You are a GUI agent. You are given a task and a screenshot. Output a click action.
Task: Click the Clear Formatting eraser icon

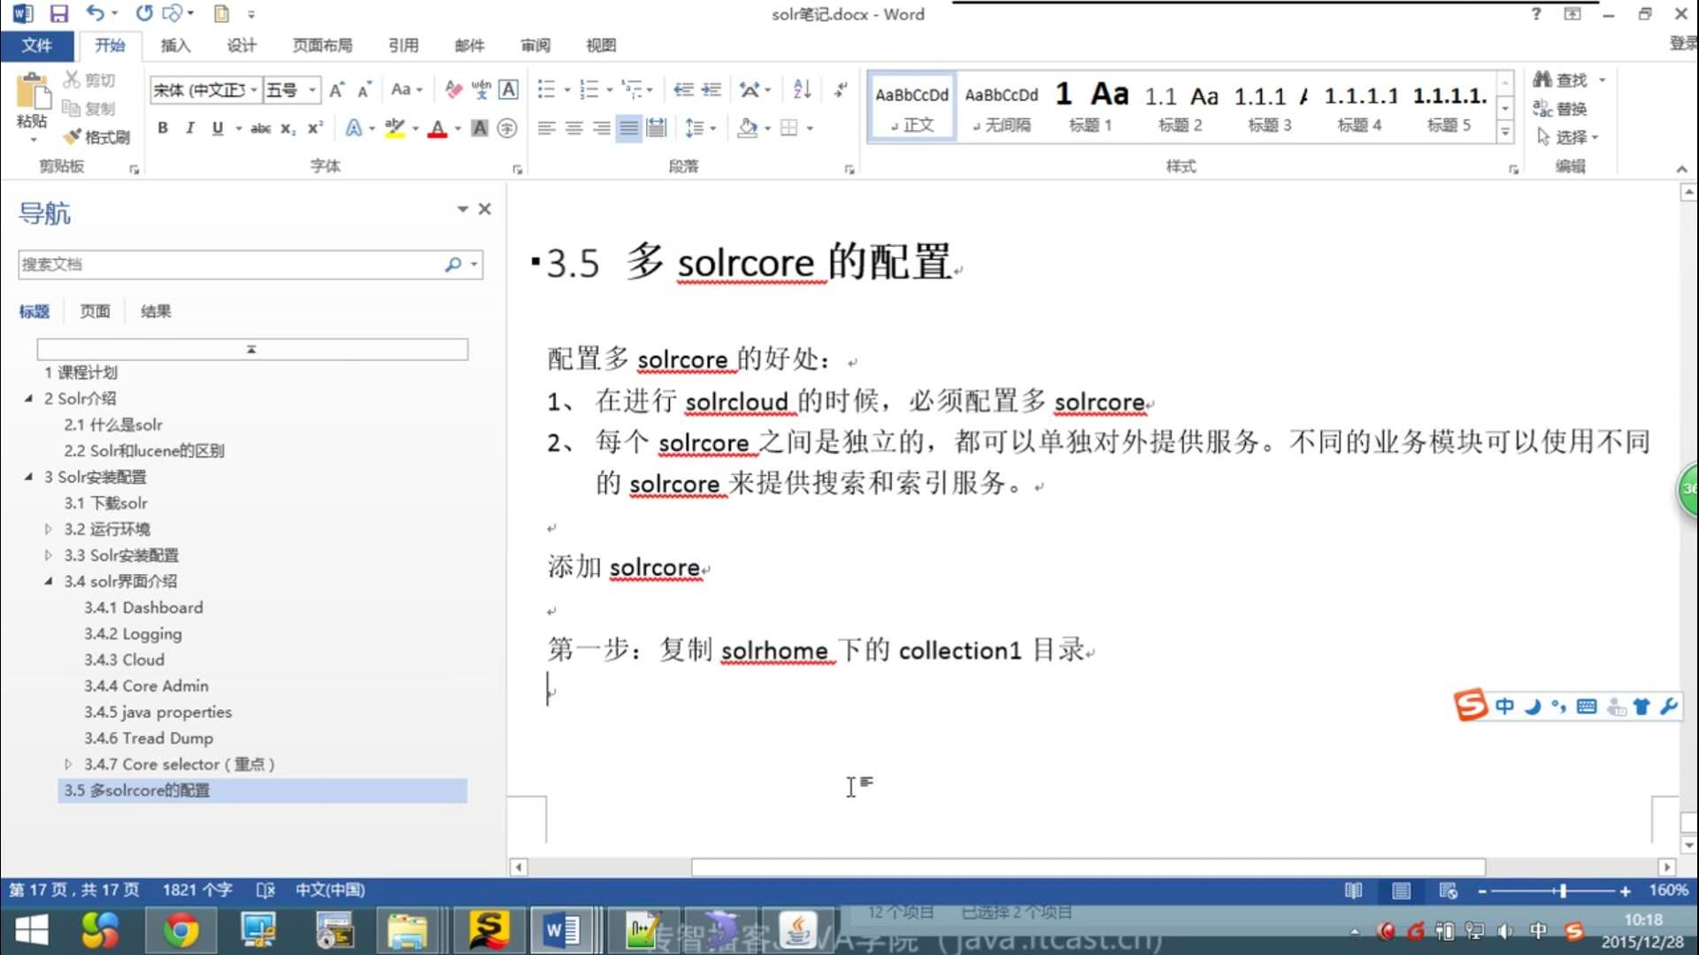coord(454,89)
